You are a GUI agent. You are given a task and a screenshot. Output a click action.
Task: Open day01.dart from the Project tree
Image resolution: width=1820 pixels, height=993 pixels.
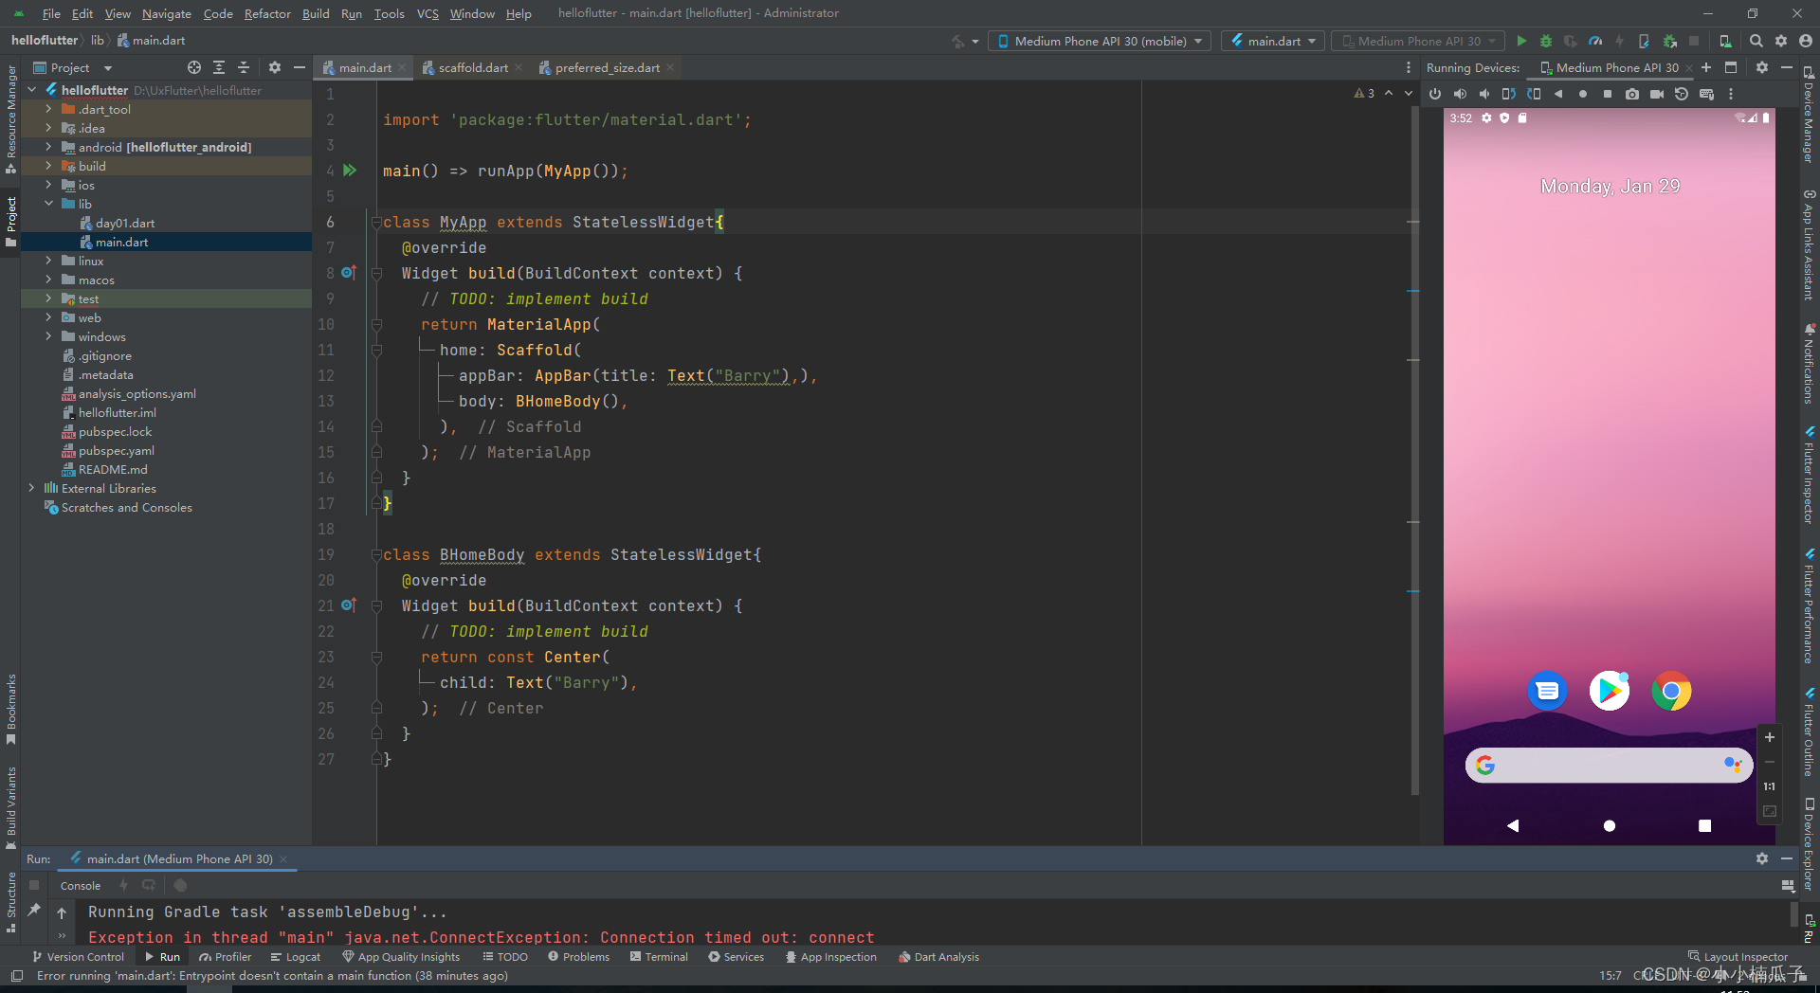[x=124, y=223]
